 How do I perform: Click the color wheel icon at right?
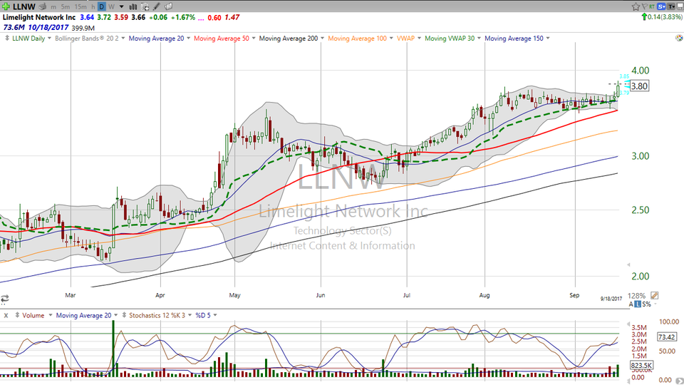point(679,38)
